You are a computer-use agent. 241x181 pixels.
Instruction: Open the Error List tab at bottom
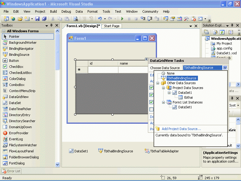click(x=11, y=171)
